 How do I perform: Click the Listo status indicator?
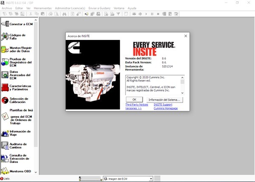[5, 179]
